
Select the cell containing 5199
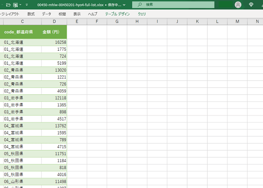pos(54,63)
